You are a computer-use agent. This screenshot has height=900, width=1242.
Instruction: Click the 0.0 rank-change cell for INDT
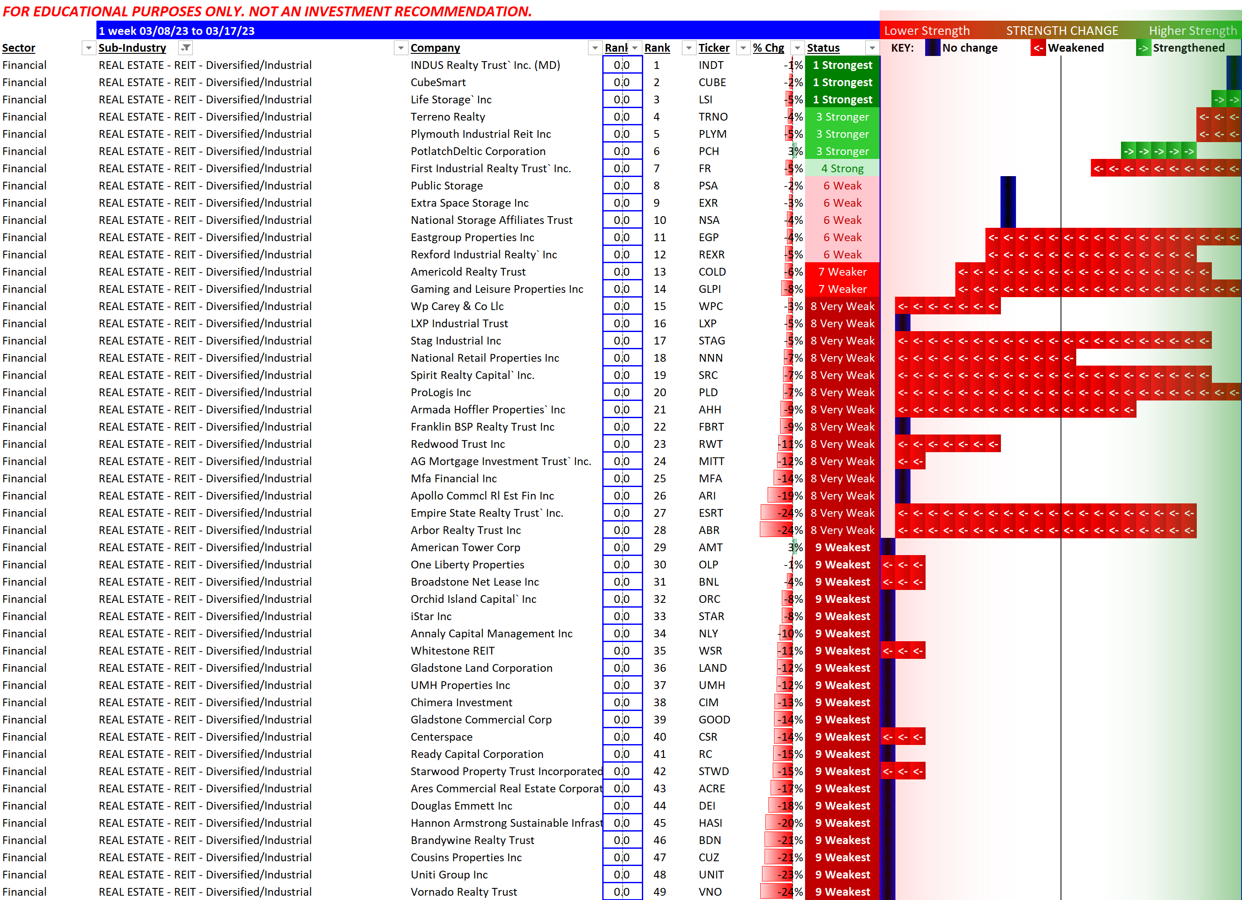[622, 65]
